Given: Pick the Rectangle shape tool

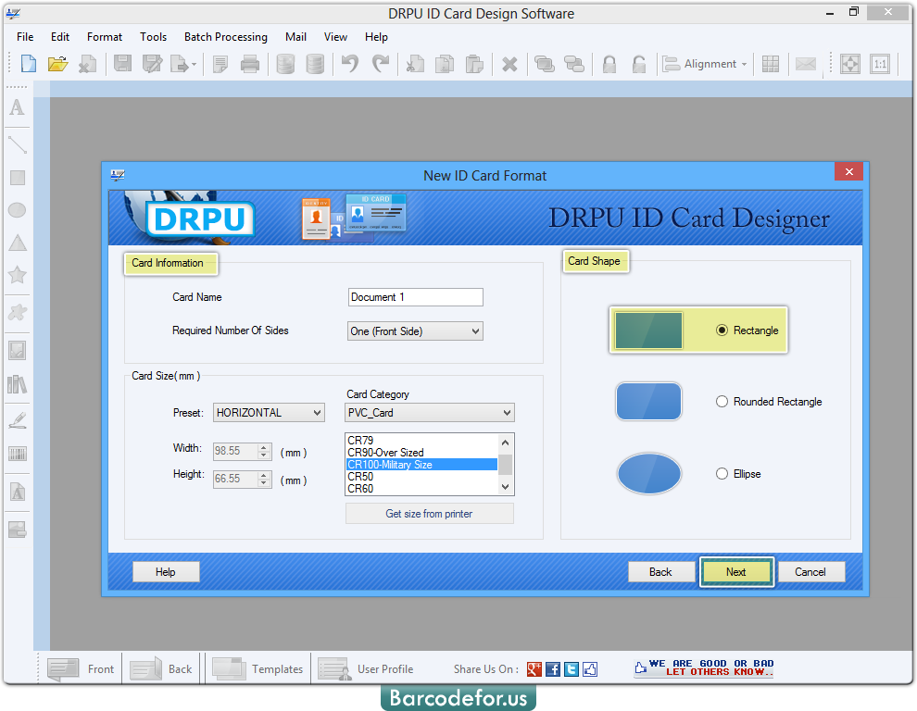Looking at the screenshot, I should pyautogui.click(x=17, y=177).
